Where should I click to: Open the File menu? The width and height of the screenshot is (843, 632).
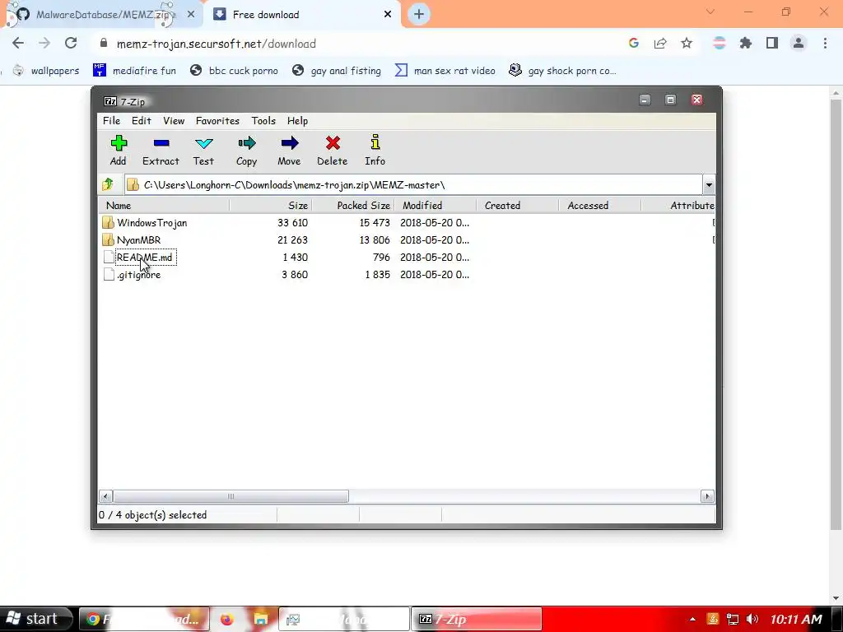tap(111, 121)
